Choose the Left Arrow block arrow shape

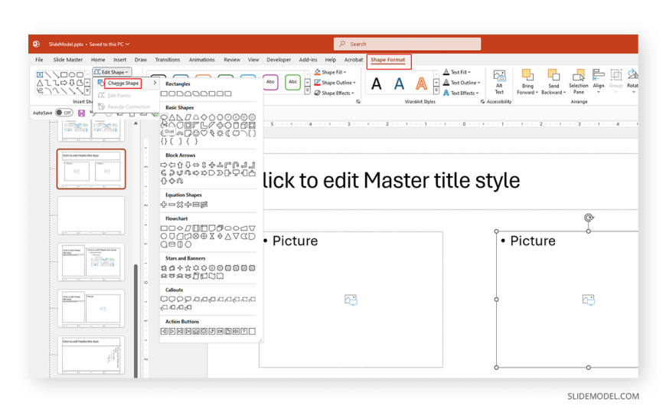point(172,165)
